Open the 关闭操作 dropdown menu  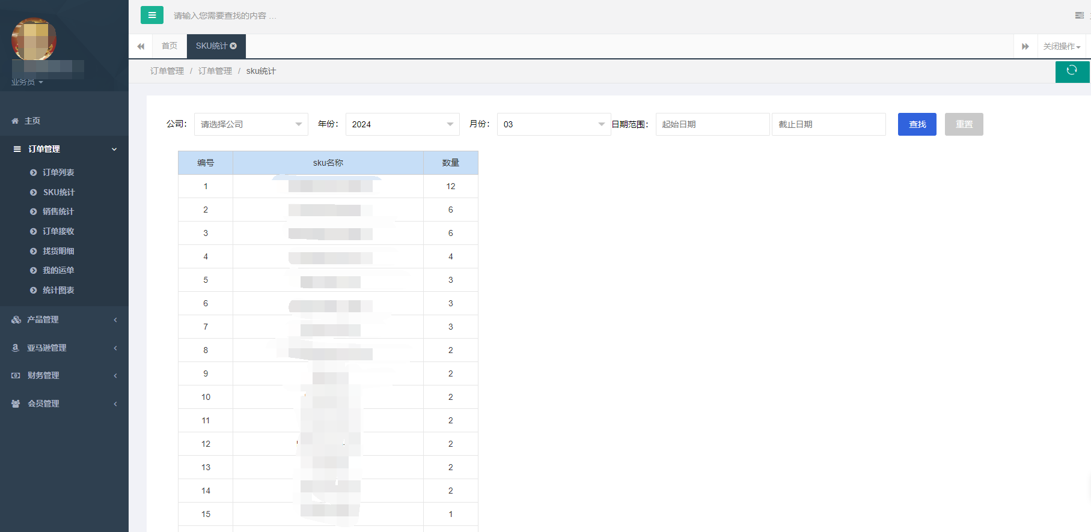(1062, 47)
